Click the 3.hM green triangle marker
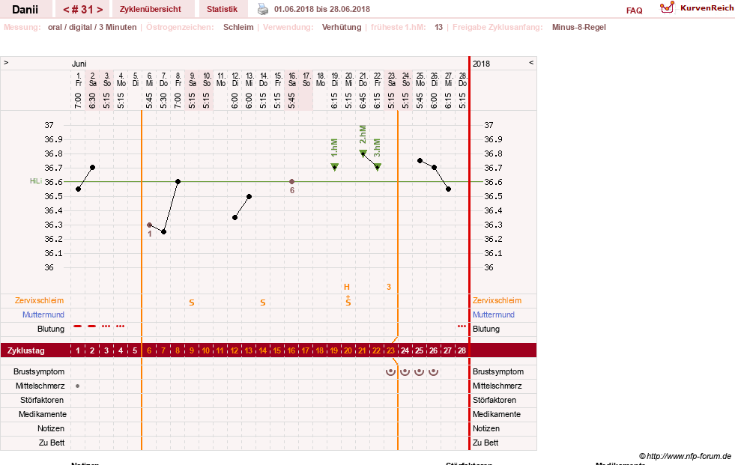Image resolution: width=735 pixels, height=465 pixels. pyautogui.click(x=378, y=167)
